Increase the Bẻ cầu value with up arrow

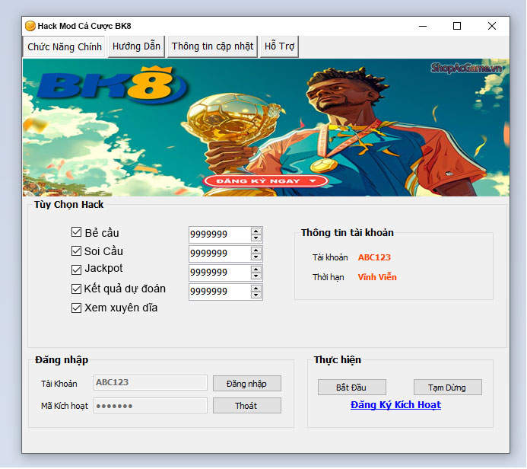point(256,231)
